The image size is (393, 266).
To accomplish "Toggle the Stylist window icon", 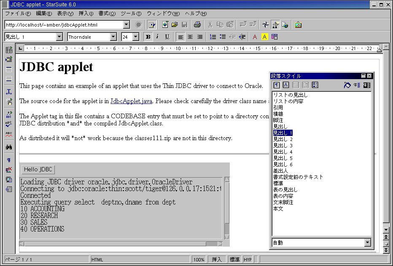I will (x=275, y=24).
